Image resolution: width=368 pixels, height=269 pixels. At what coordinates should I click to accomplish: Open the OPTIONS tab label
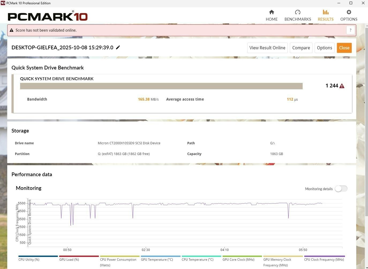click(x=349, y=19)
